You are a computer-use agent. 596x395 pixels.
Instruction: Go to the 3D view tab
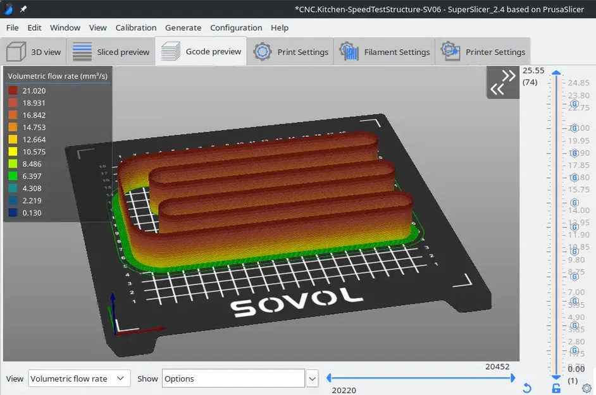pyautogui.click(x=34, y=52)
